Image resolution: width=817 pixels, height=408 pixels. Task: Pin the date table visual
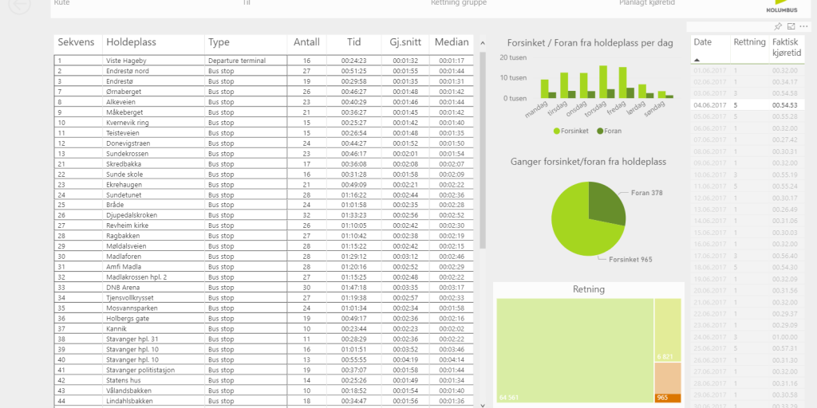tap(777, 26)
